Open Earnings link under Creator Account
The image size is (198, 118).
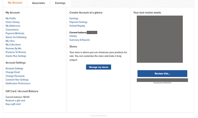[x=74, y=18]
